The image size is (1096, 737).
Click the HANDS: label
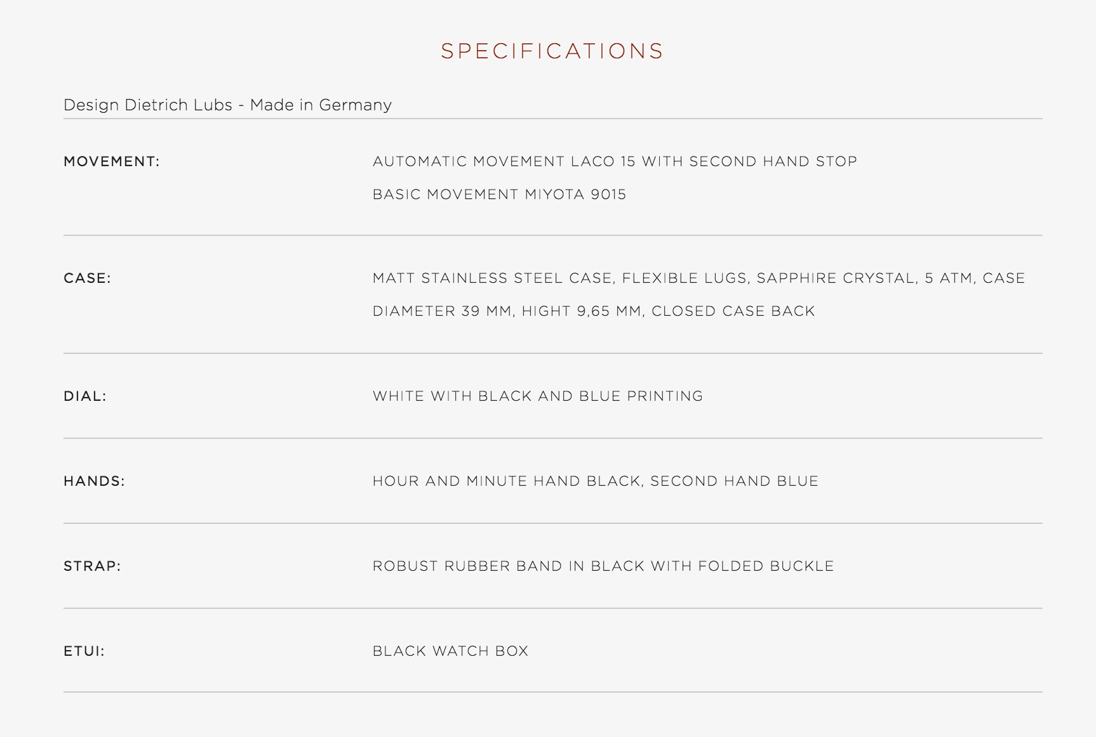pos(95,481)
